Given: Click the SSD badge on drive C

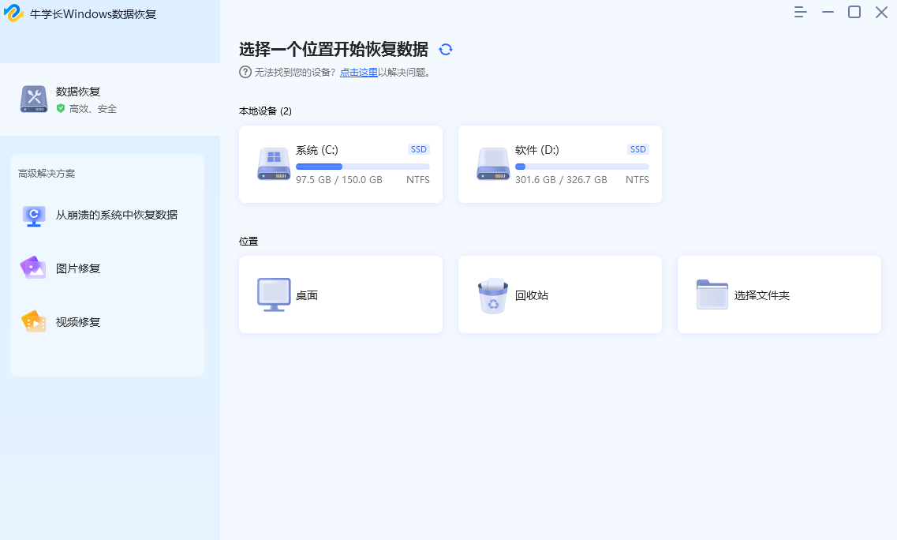Looking at the screenshot, I should click(418, 148).
